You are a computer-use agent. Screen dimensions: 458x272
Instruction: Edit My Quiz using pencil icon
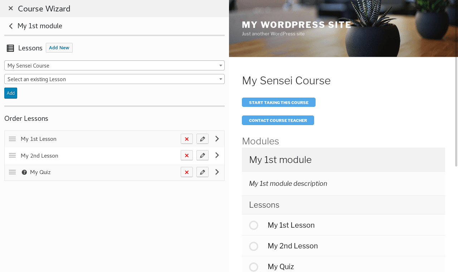click(203, 172)
